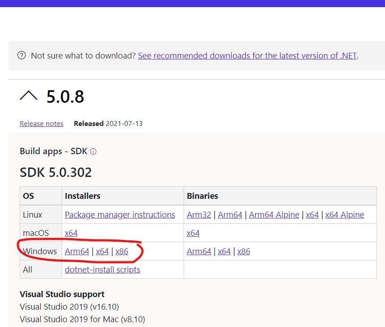Click the Build apps - SDK label

[x=54, y=151]
